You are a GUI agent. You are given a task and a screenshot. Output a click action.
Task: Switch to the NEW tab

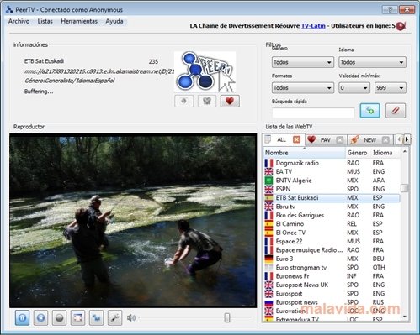click(x=369, y=139)
